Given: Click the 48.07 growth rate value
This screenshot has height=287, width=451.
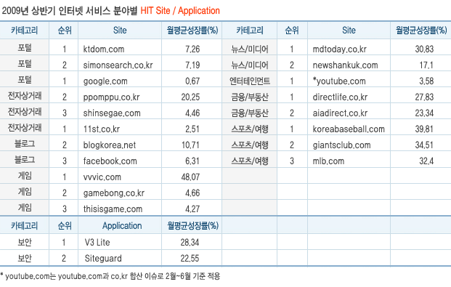Looking at the screenshot, I should (x=190, y=177).
